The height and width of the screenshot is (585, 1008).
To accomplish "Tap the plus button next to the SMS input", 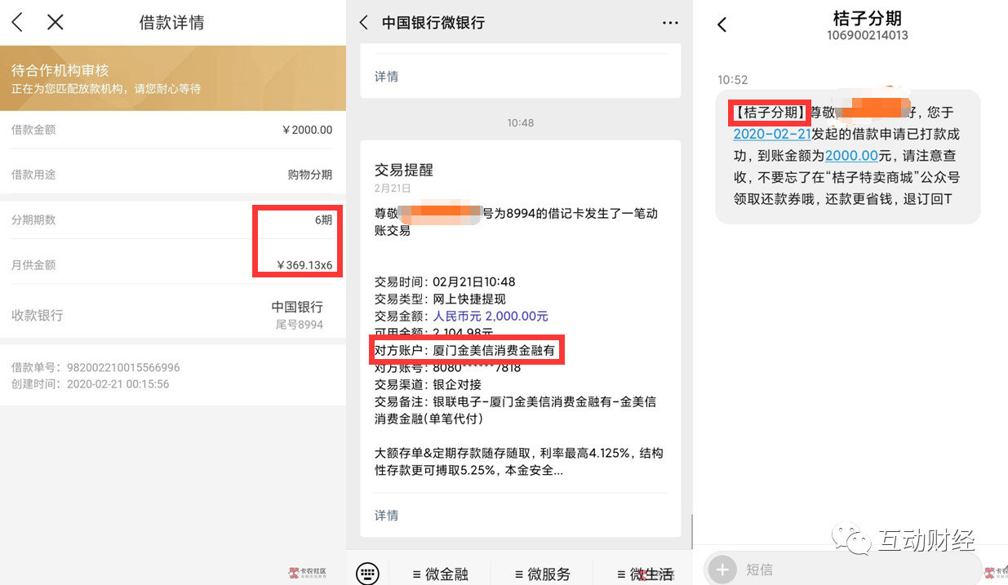I will tap(722, 569).
